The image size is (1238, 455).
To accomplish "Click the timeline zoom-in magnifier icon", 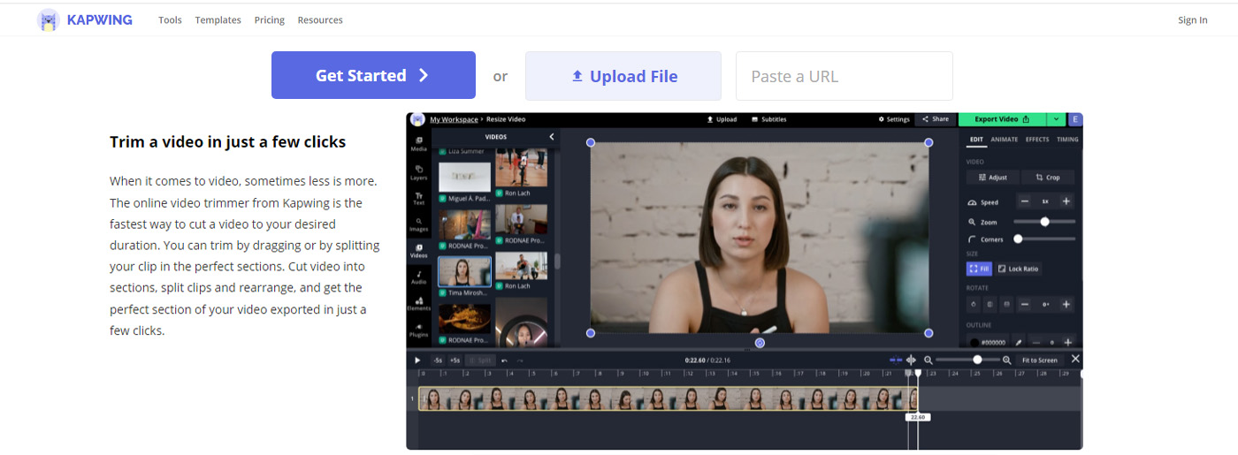I will coord(1006,360).
